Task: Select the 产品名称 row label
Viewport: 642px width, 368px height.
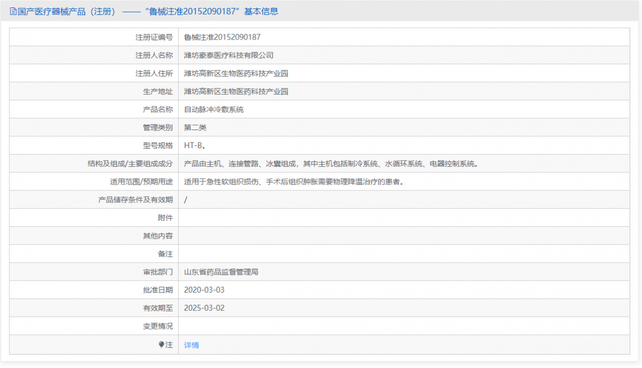Action: [x=158, y=109]
